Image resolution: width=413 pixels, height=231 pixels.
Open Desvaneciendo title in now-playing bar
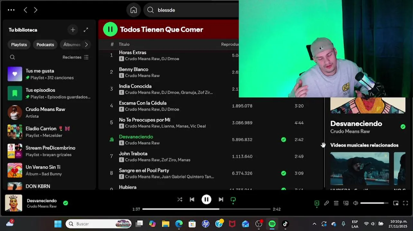point(42,201)
